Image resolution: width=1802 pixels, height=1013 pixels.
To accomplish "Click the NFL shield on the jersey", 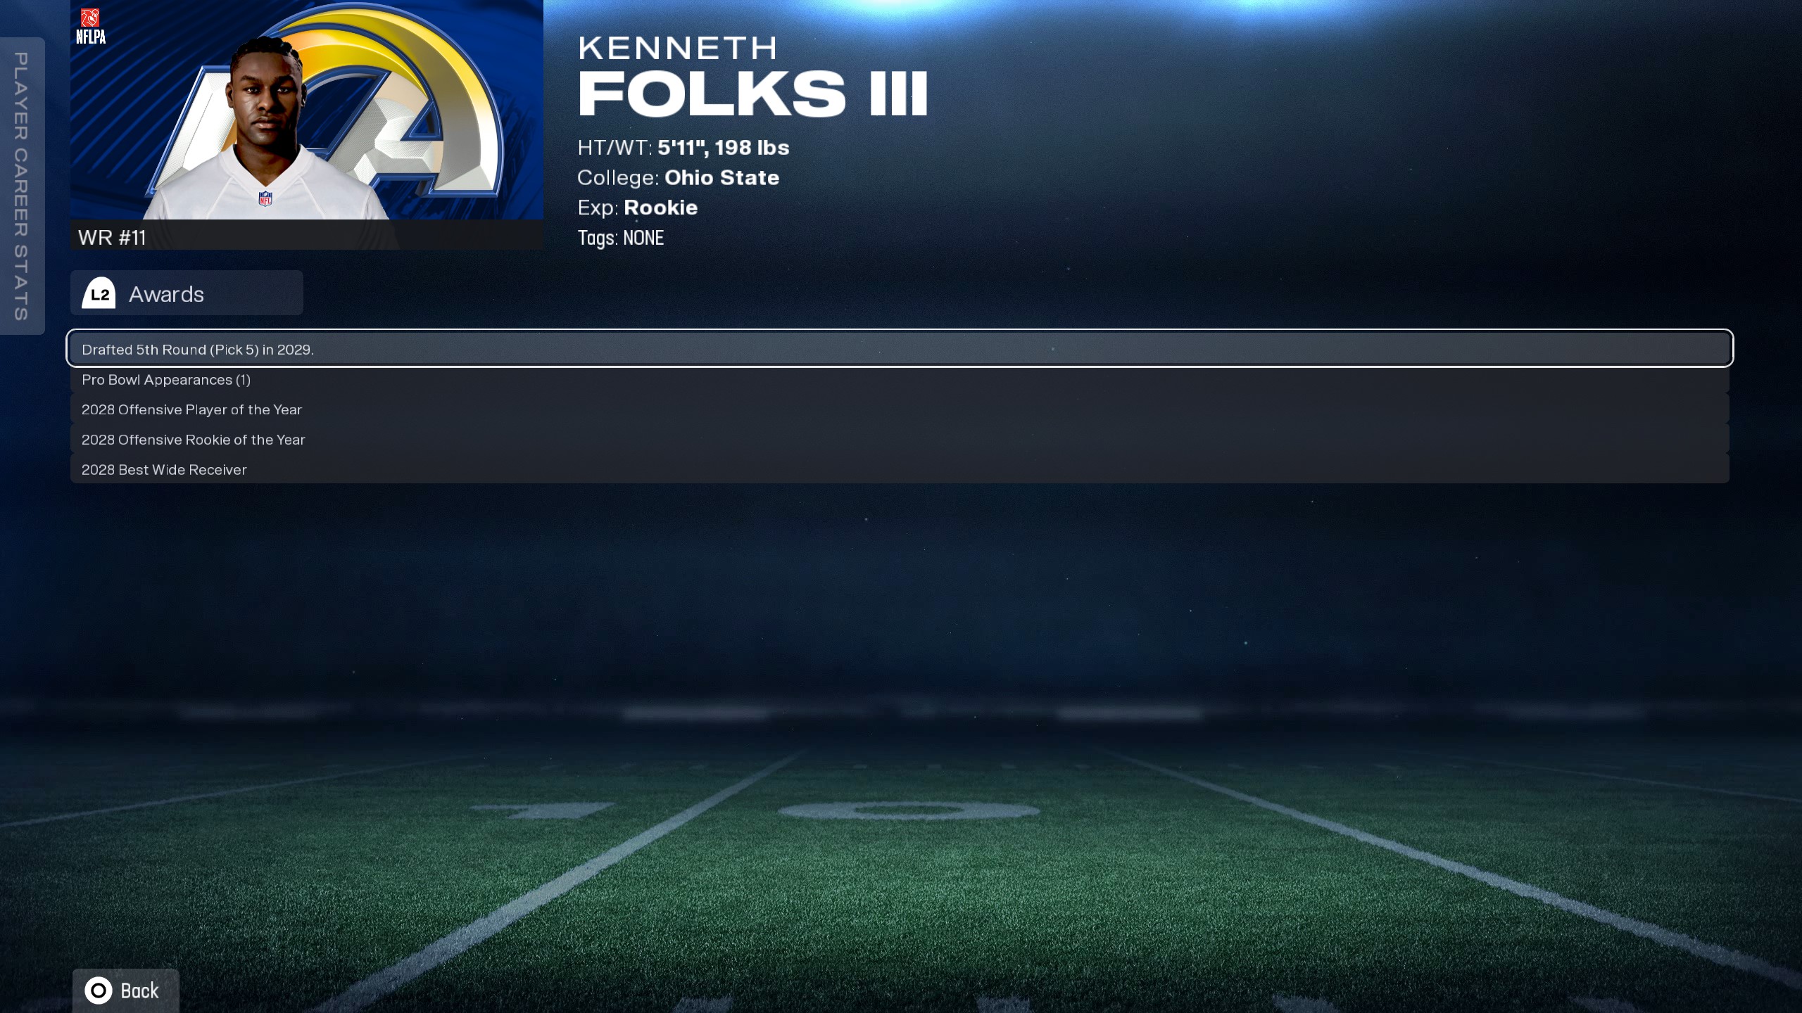I will (x=265, y=198).
